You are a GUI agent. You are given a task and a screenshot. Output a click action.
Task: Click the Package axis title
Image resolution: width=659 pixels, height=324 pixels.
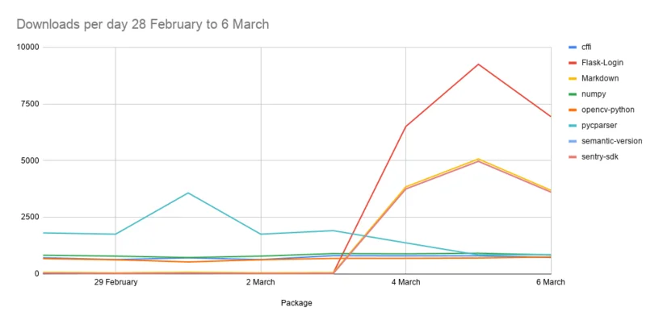pyautogui.click(x=296, y=303)
